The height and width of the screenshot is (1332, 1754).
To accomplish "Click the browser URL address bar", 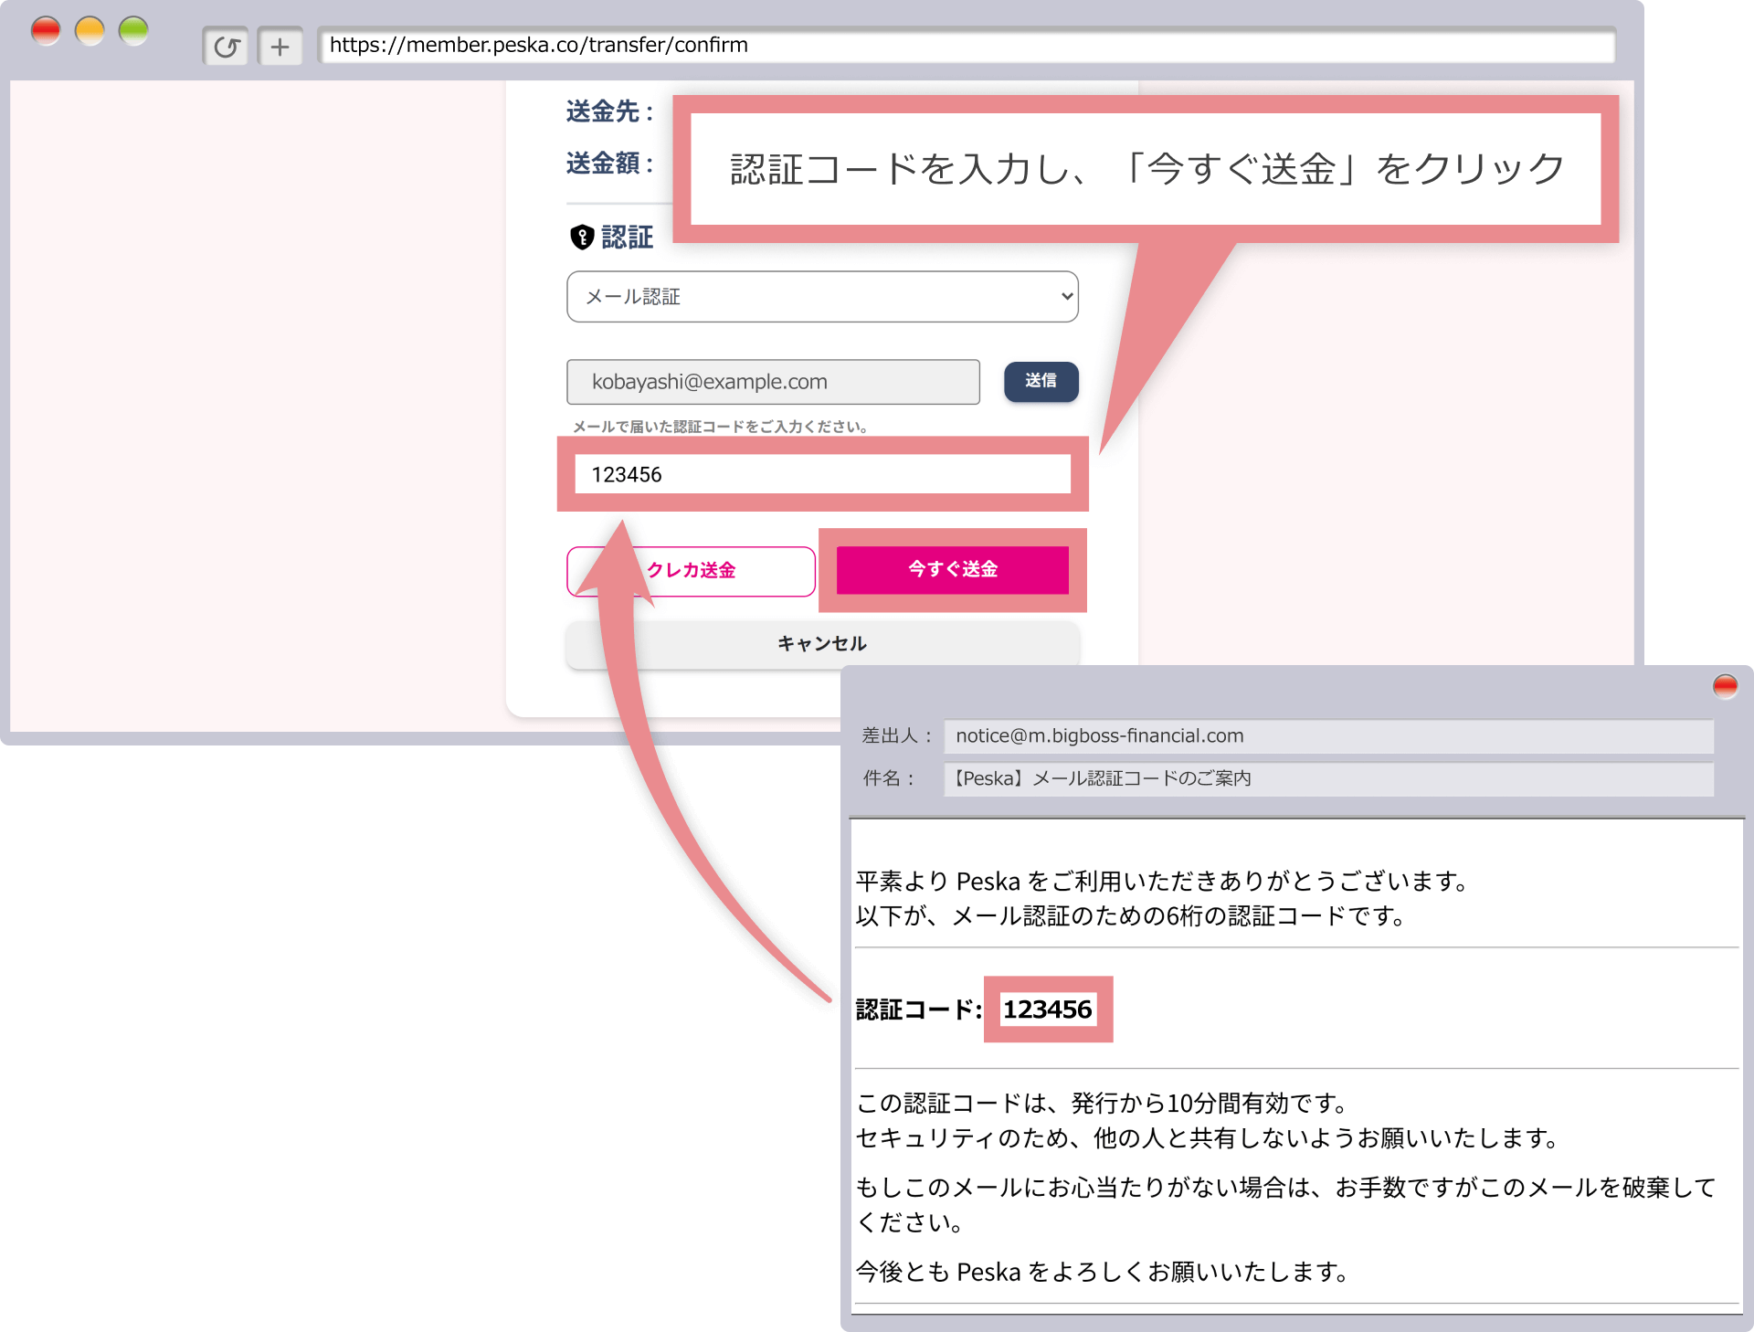I will (967, 46).
